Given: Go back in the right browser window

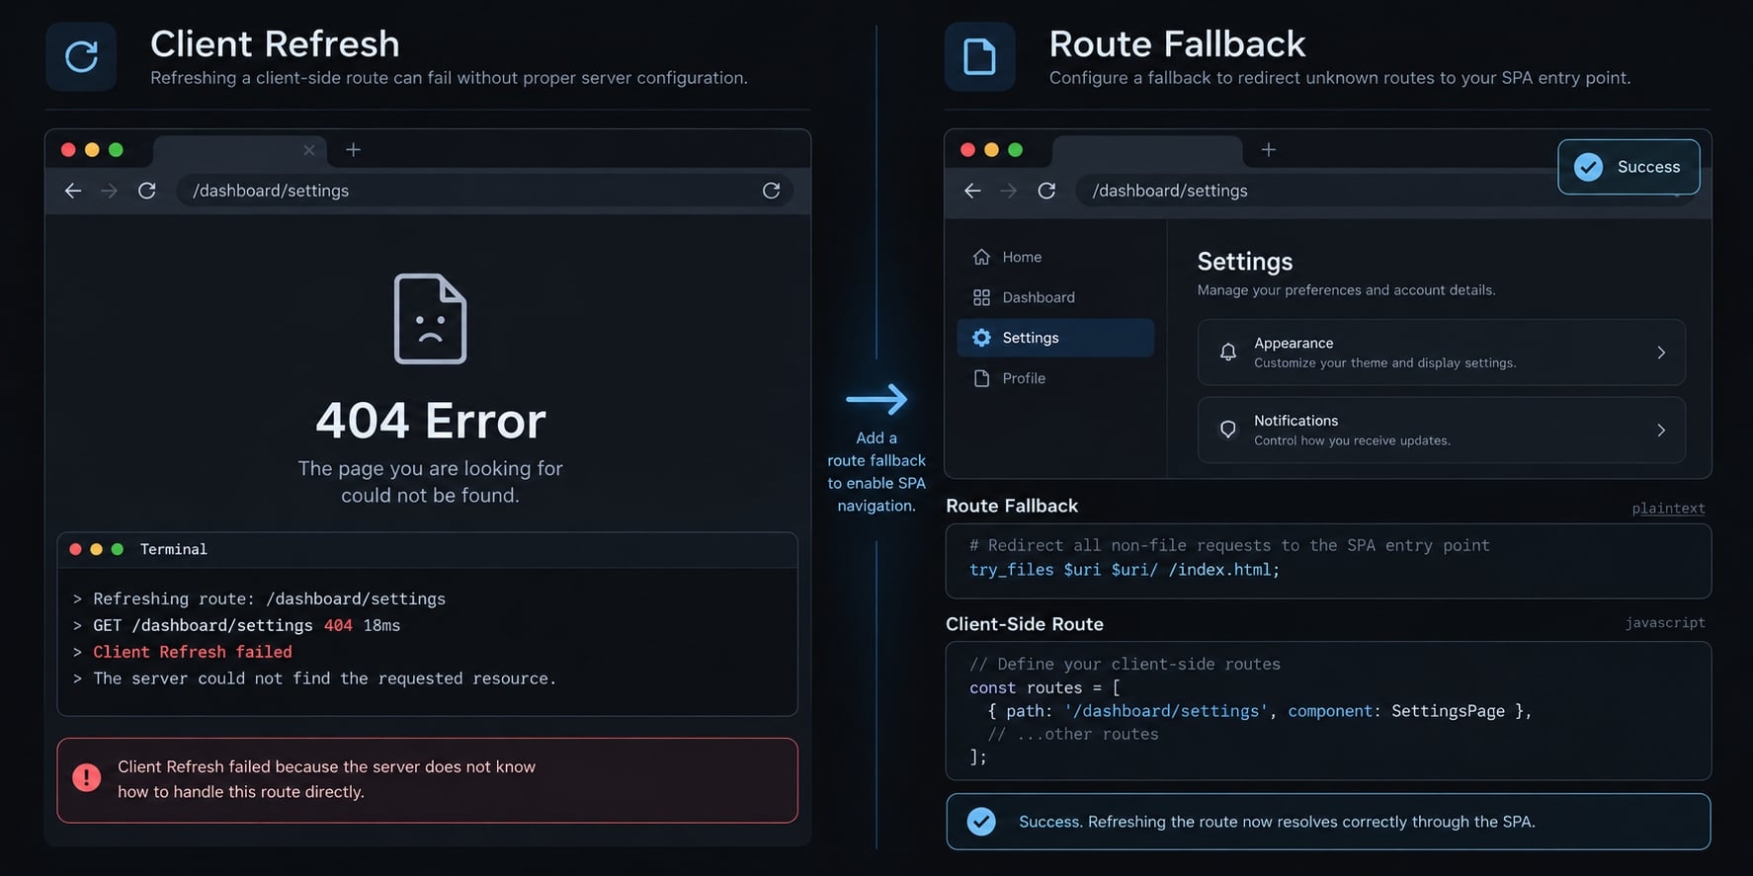Looking at the screenshot, I should pyautogui.click(x=972, y=191).
